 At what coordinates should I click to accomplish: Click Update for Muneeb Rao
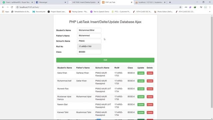pyautogui.click(x=141, y=89)
